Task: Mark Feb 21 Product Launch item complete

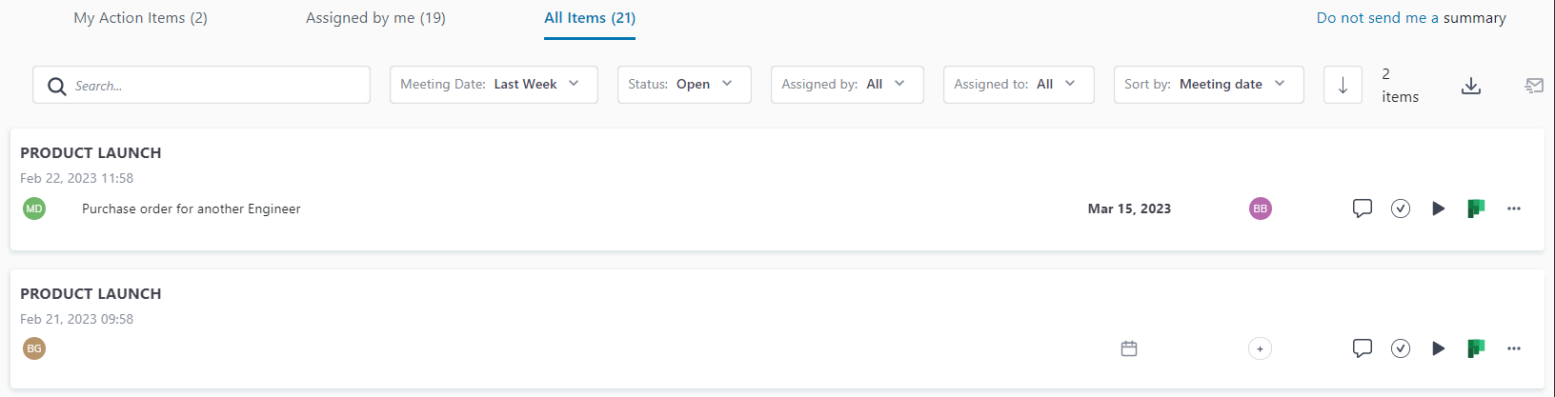Action: tap(1400, 348)
